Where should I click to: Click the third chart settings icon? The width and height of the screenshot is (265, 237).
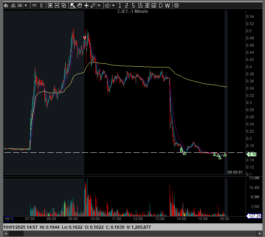tap(20, 6)
